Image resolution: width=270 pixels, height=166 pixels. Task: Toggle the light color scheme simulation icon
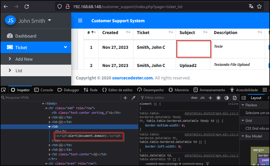click(x=218, y=98)
